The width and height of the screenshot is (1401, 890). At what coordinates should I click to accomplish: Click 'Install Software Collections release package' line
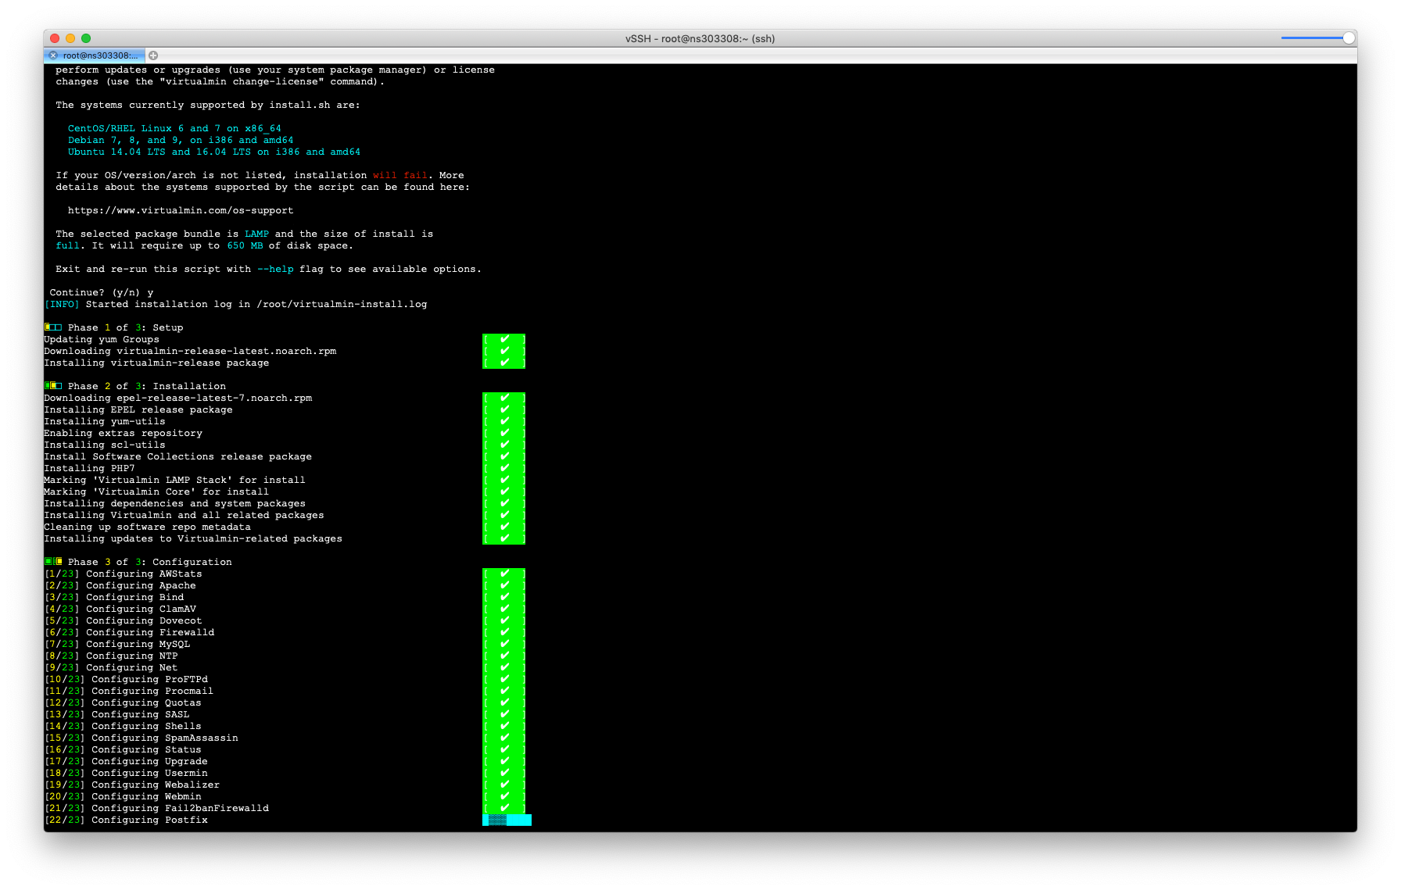[178, 456]
